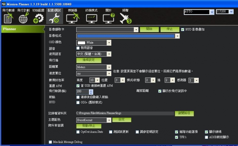Image resolution: width=238 pixels, height=146 pixels.
Task: Open the 使用語言 language dropdown
Action: 109,54
